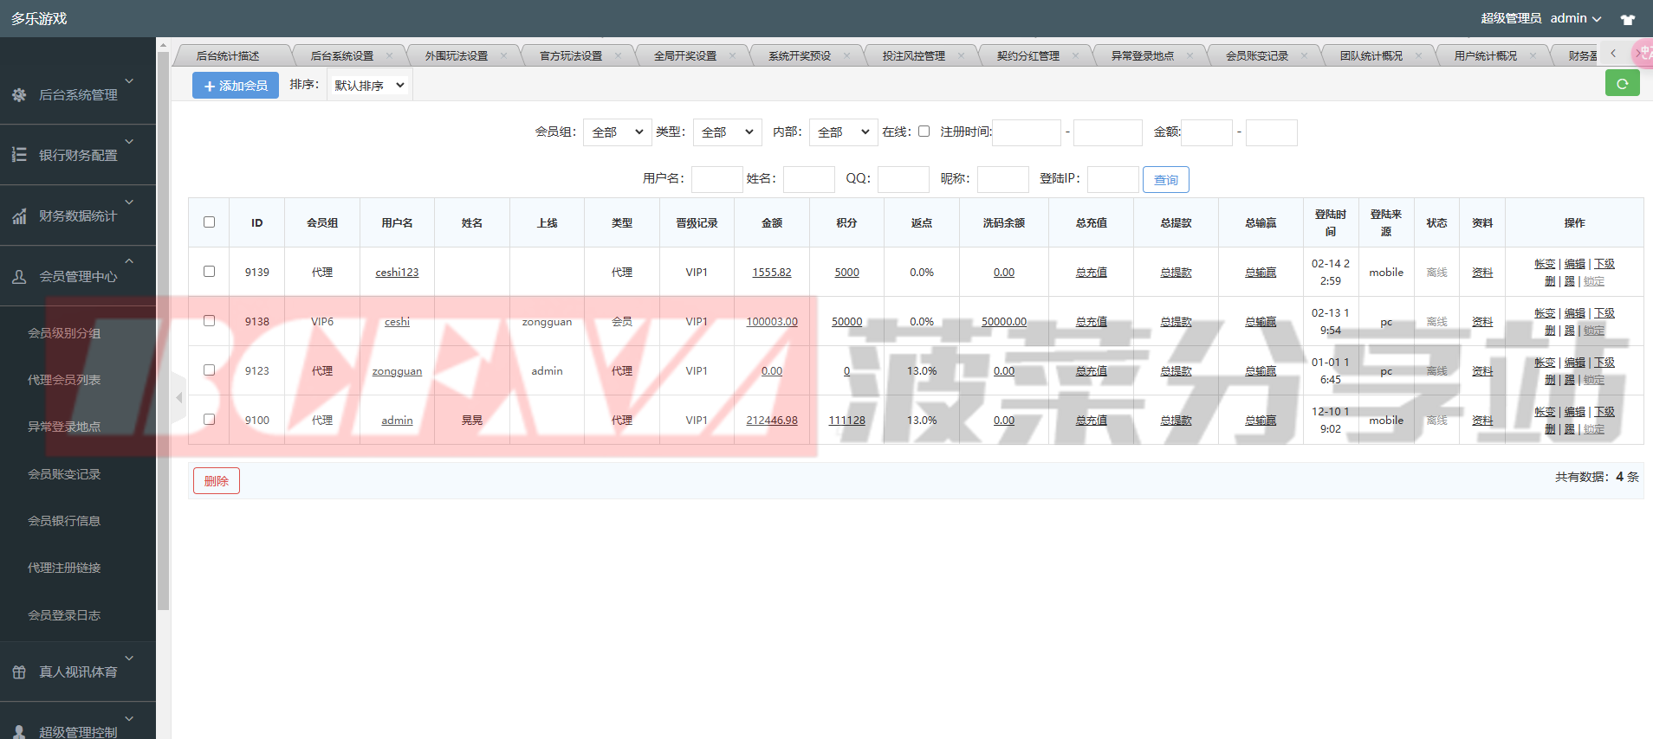This screenshot has height=739, width=1653.
Task: Click the green refresh icon button
Action: point(1622,84)
